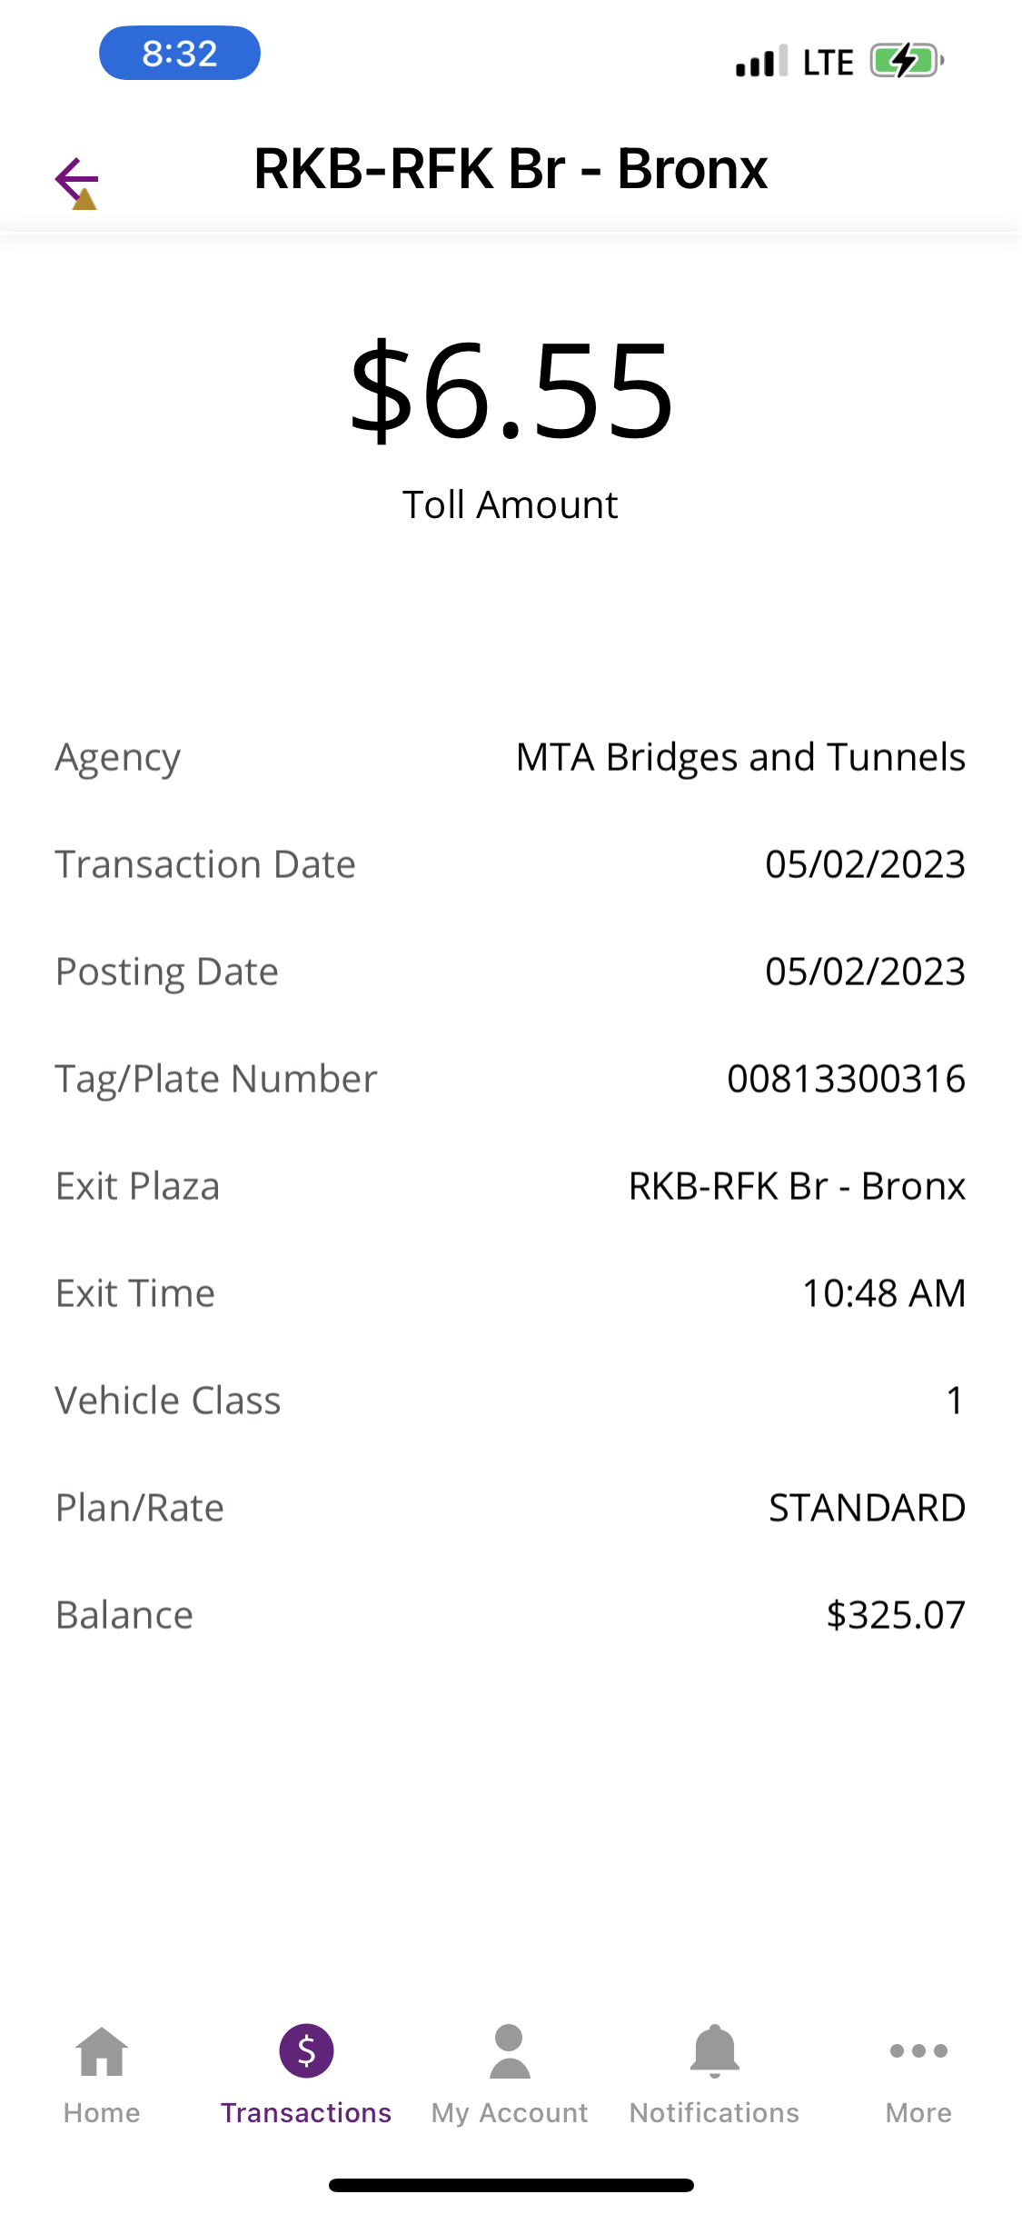Image resolution: width=1022 pixels, height=2214 pixels.
Task: Tap the blue 8:32 time pill
Action: coord(180,54)
